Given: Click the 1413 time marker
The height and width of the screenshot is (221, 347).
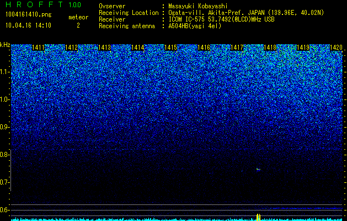Looking at the screenshot, I should 104,48.
